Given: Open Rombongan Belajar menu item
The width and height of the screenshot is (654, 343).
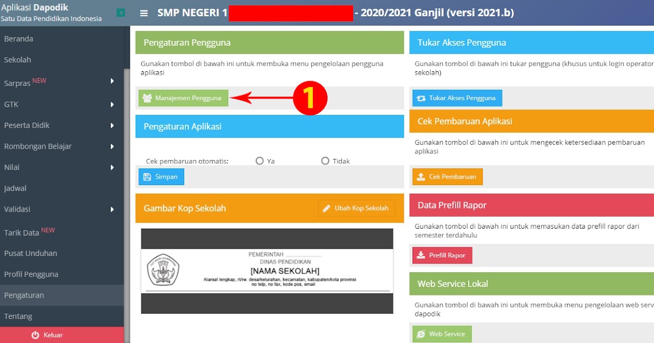Looking at the screenshot, I should click(x=62, y=146).
